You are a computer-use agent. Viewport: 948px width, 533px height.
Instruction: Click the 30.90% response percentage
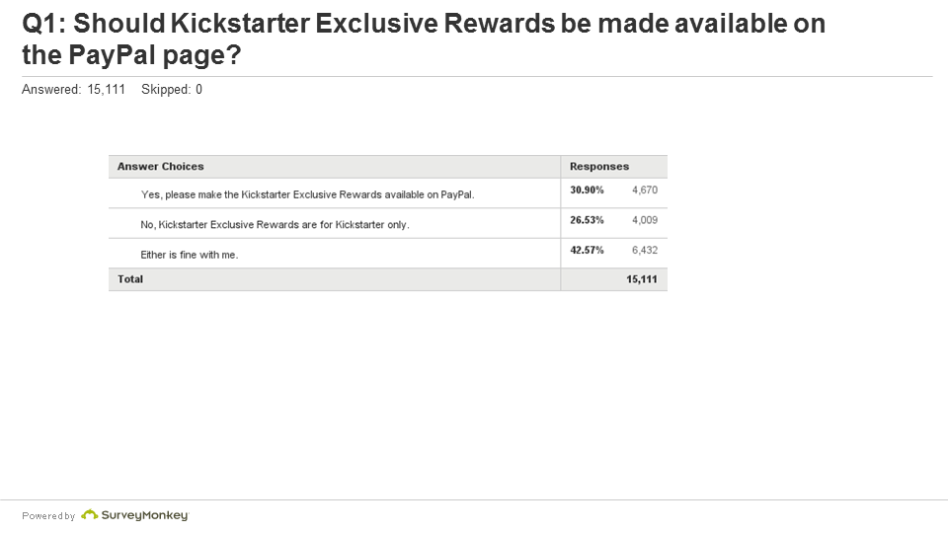tap(587, 190)
